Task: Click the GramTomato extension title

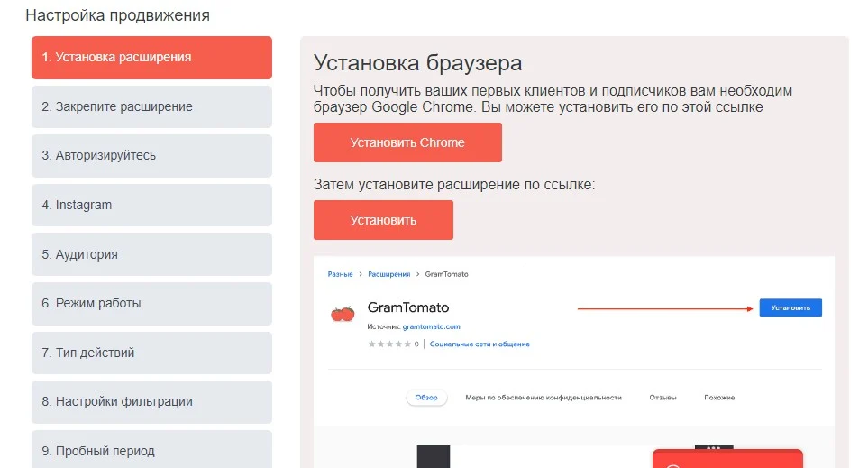Action: coord(408,307)
